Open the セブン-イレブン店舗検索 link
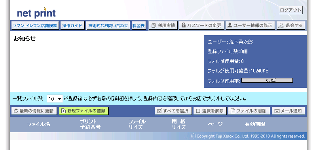 pos(35,26)
